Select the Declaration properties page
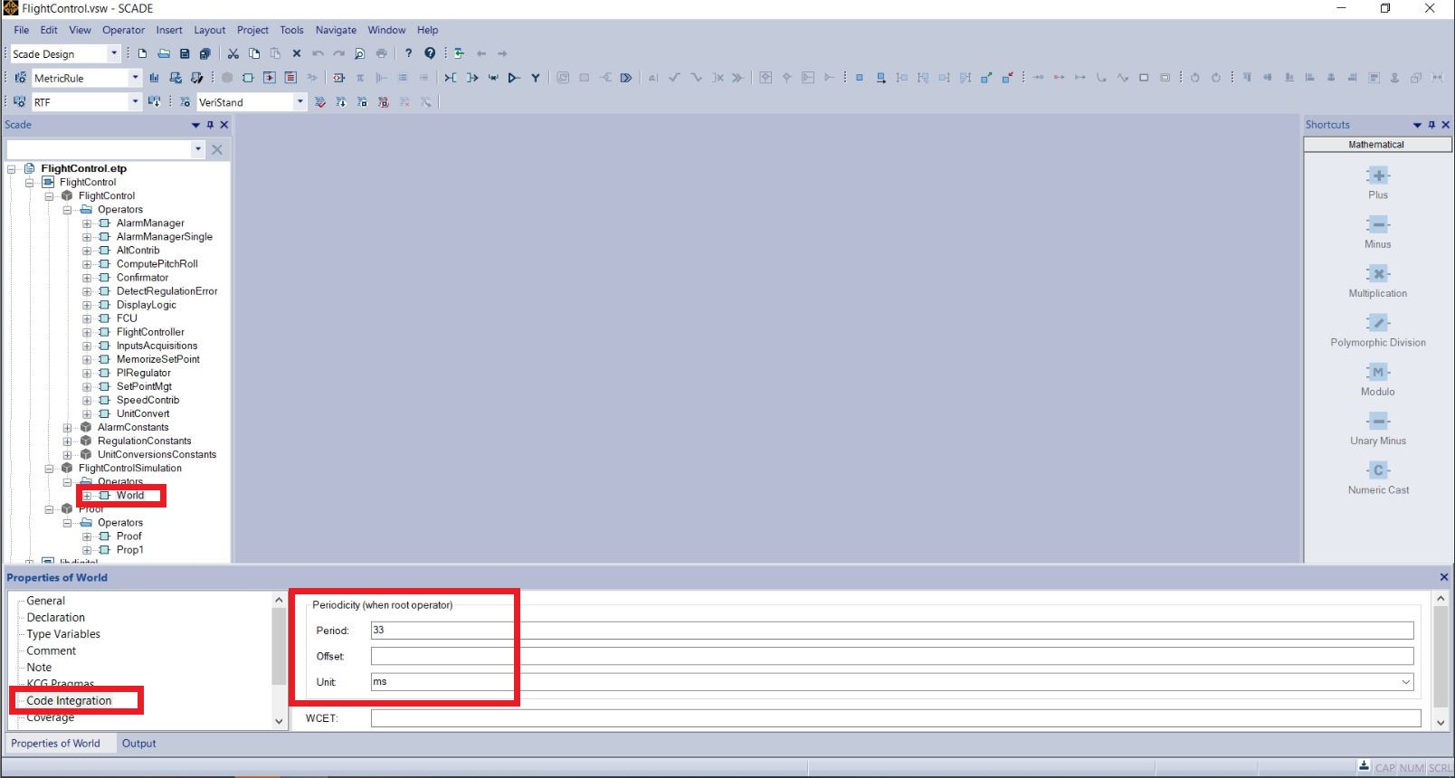 [55, 617]
